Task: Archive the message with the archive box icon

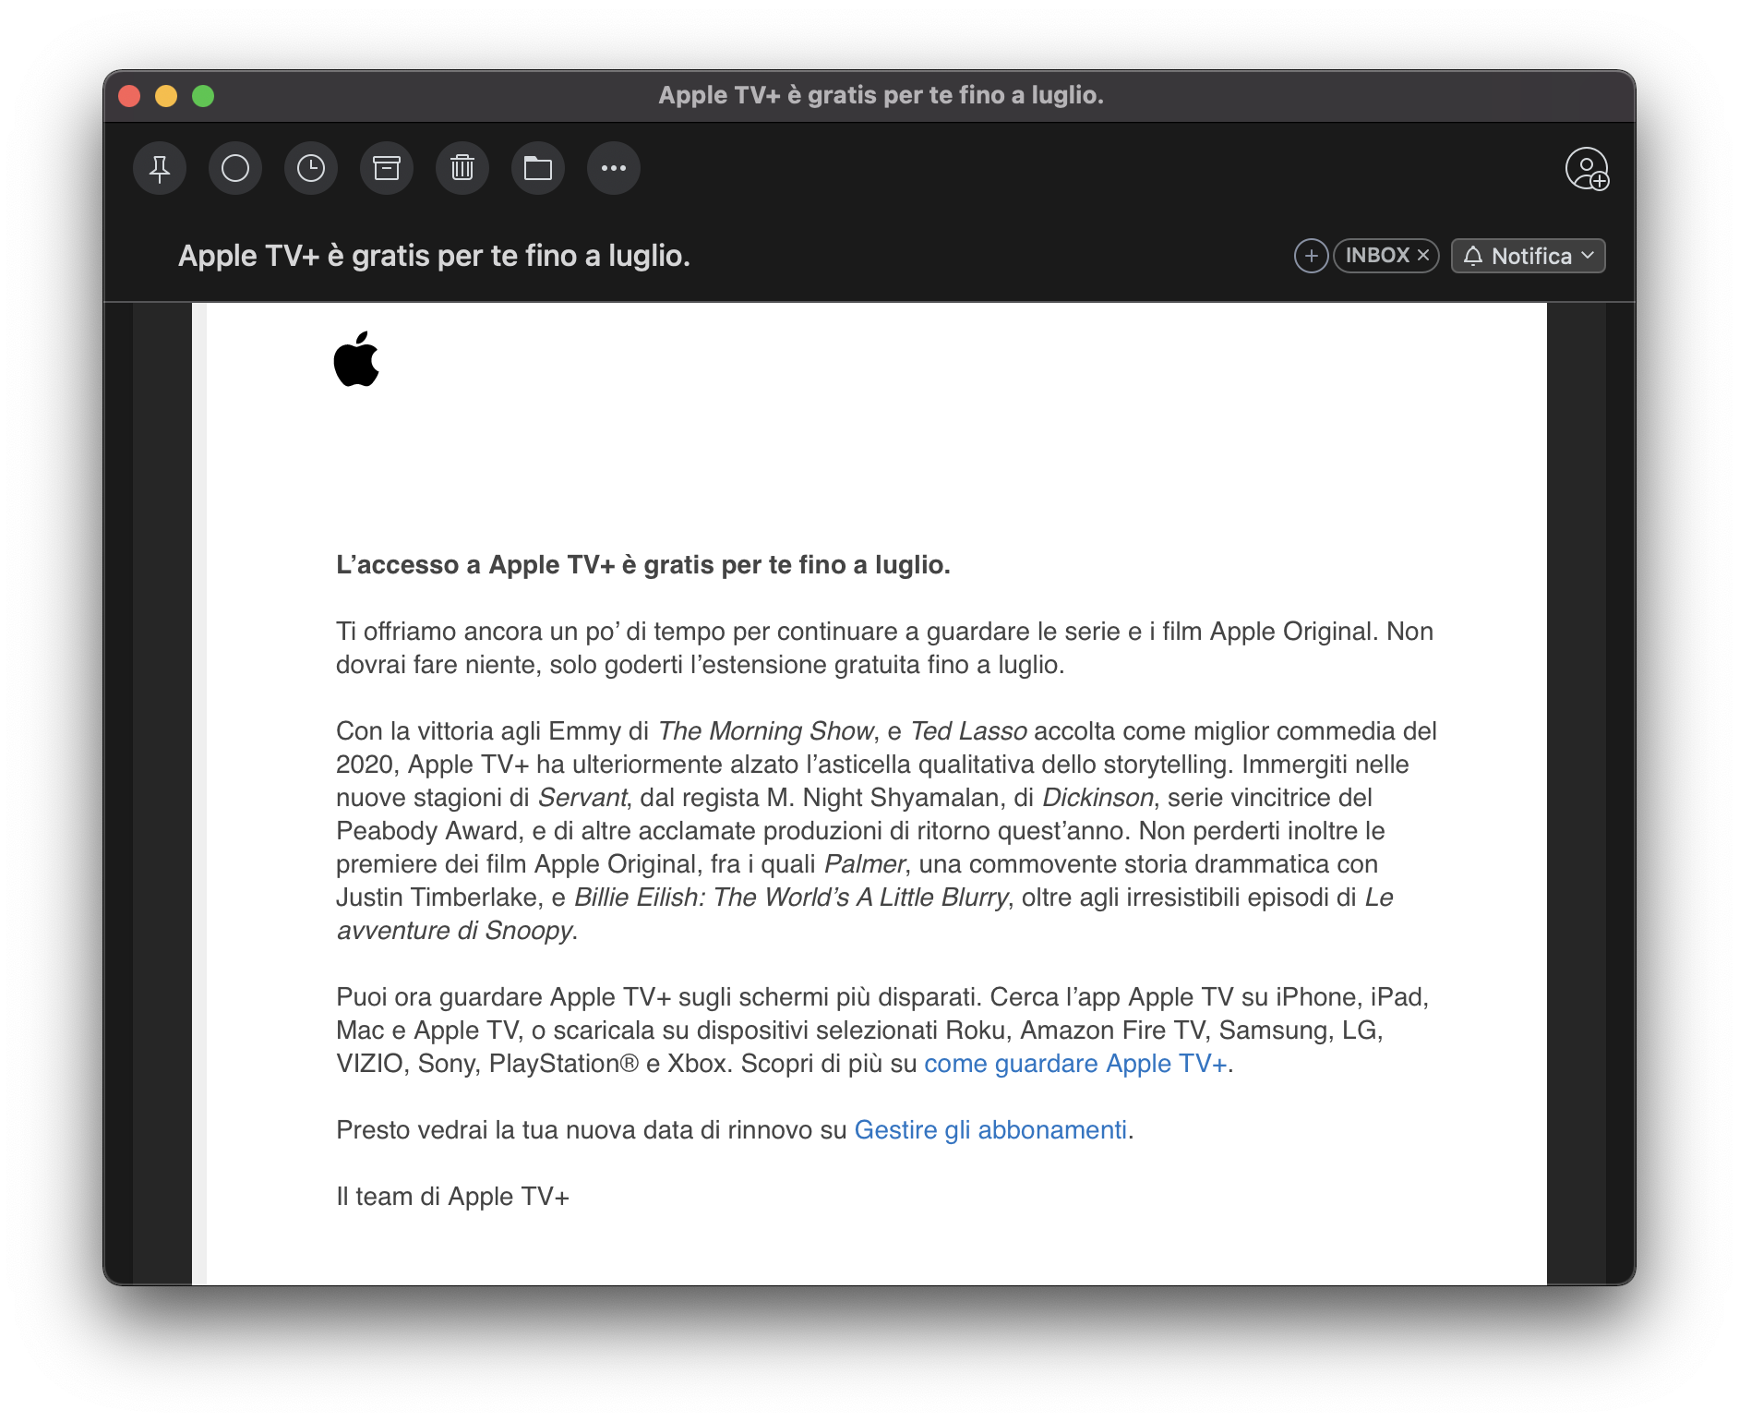Action: coord(387,168)
